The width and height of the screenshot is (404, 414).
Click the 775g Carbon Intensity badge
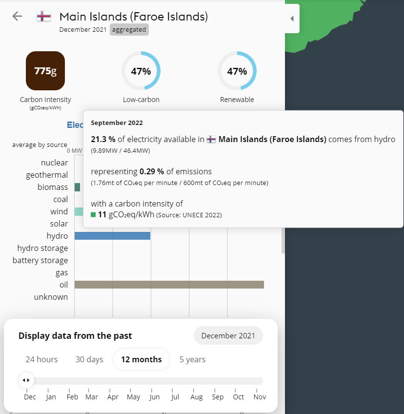click(x=45, y=70)
